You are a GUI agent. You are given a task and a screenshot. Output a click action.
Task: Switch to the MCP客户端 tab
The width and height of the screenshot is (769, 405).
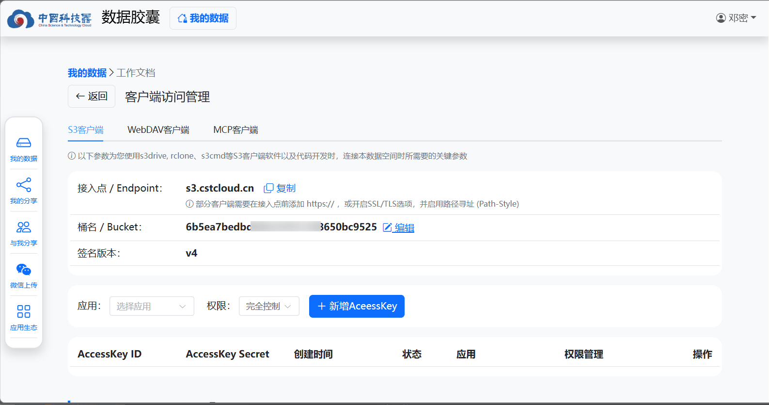[x=235, y=130]
